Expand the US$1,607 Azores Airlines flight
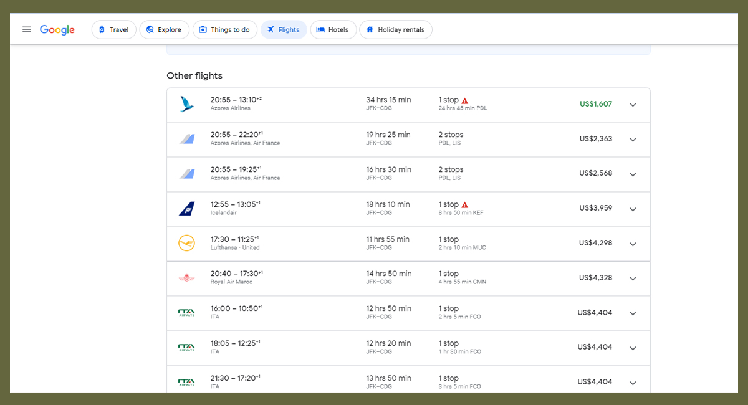 (633, 105)
